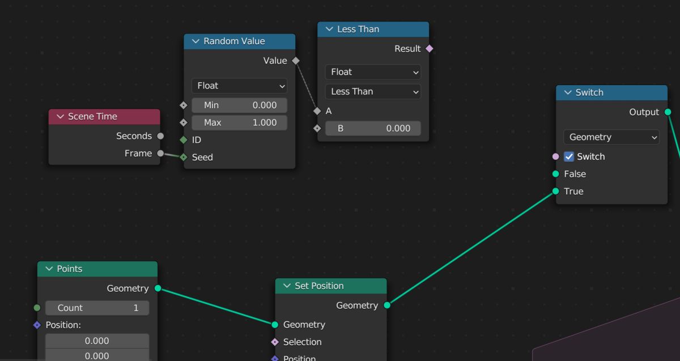Click the Count input socket of Points node
The image size is (680, 361).
tap(37, 308)
